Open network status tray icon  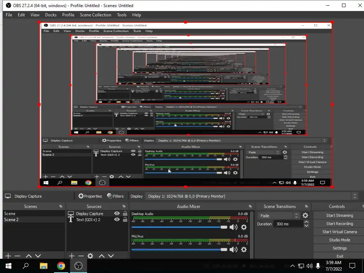click(301, 266)
